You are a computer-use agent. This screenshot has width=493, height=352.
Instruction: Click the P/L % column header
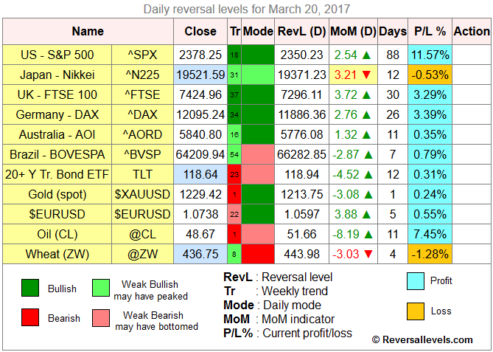(x=430, y=31)
